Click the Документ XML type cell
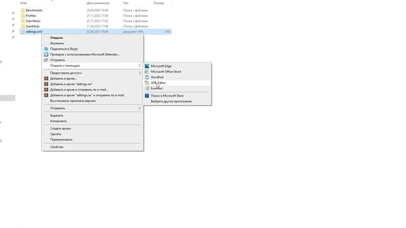Image resolution: width=406 pixels, height=228 pixels. point(133,32)
